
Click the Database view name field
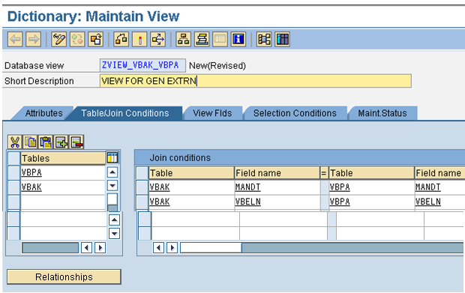142,65
